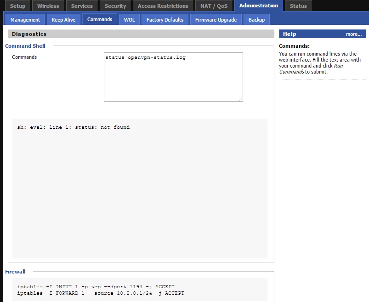This screenshot has width=369, height=302.
Task: Switch to the Wireless tab
Action: click(x=48, y=6)
